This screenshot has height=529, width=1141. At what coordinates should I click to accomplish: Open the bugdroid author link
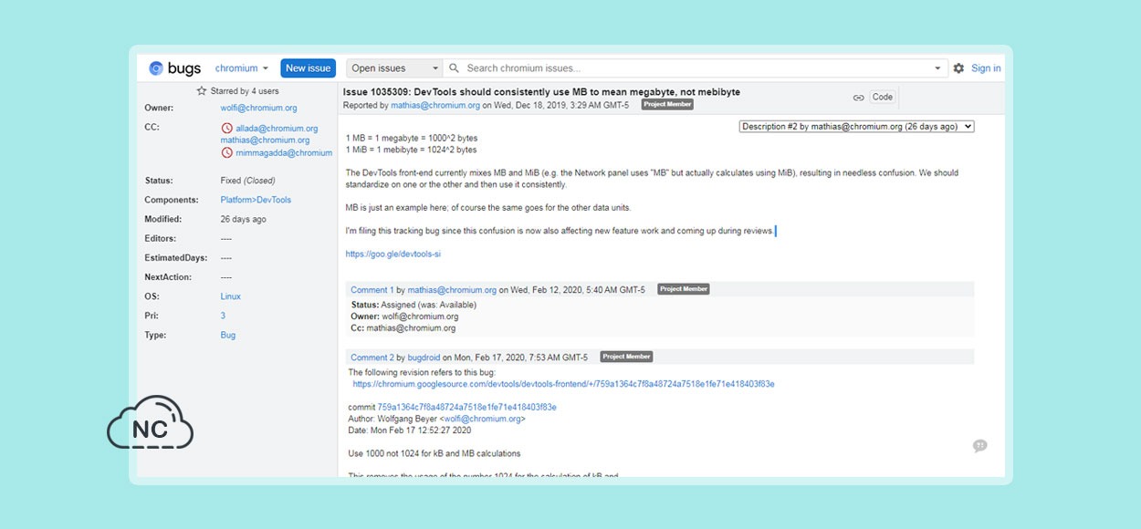[x=424, y=358]
